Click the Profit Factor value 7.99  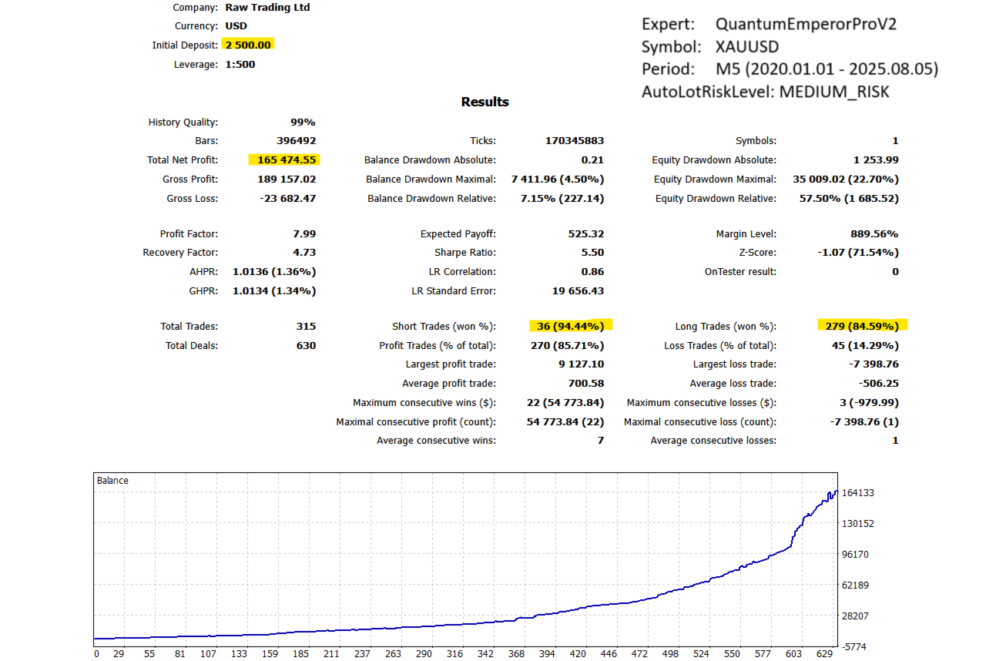point(303,234)
